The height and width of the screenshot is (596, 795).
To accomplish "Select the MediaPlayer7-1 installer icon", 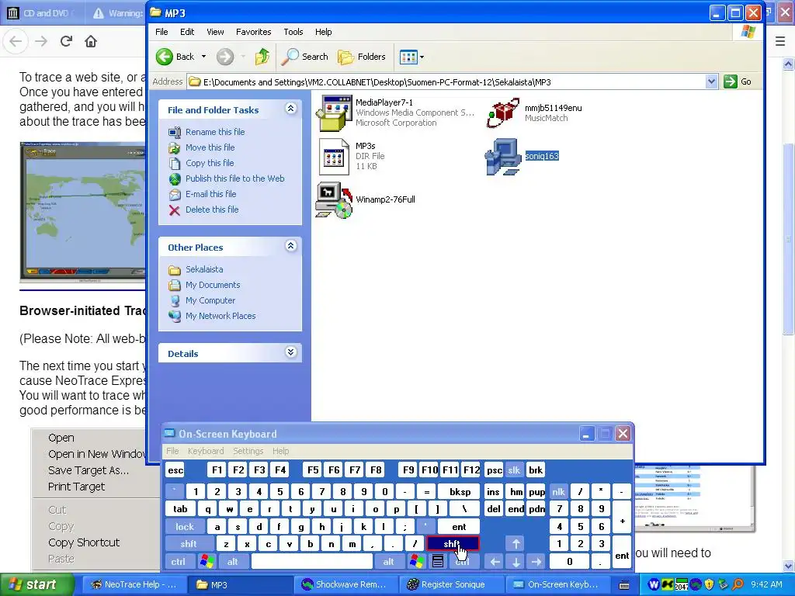I will pyautogui.click(x=334, y=113).
